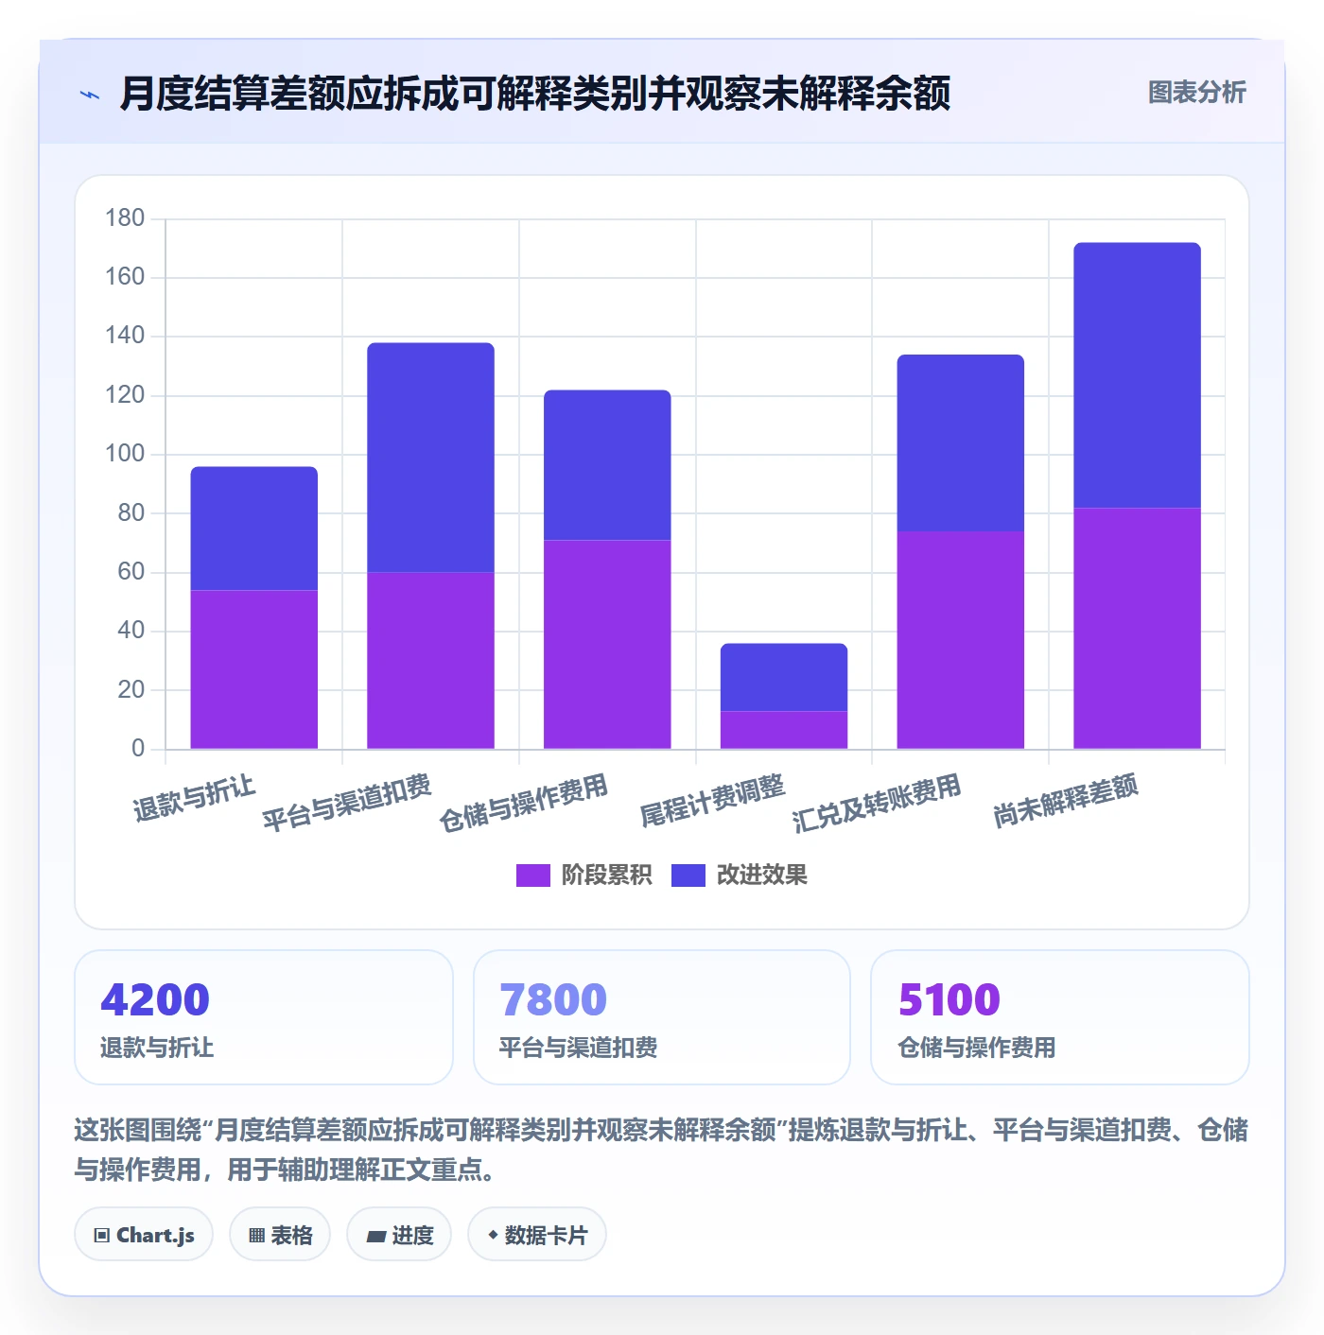Screen dimensions: 1324x1335
Task: Click the bar icon in the 进度 tag
Action: point(375,1236)
